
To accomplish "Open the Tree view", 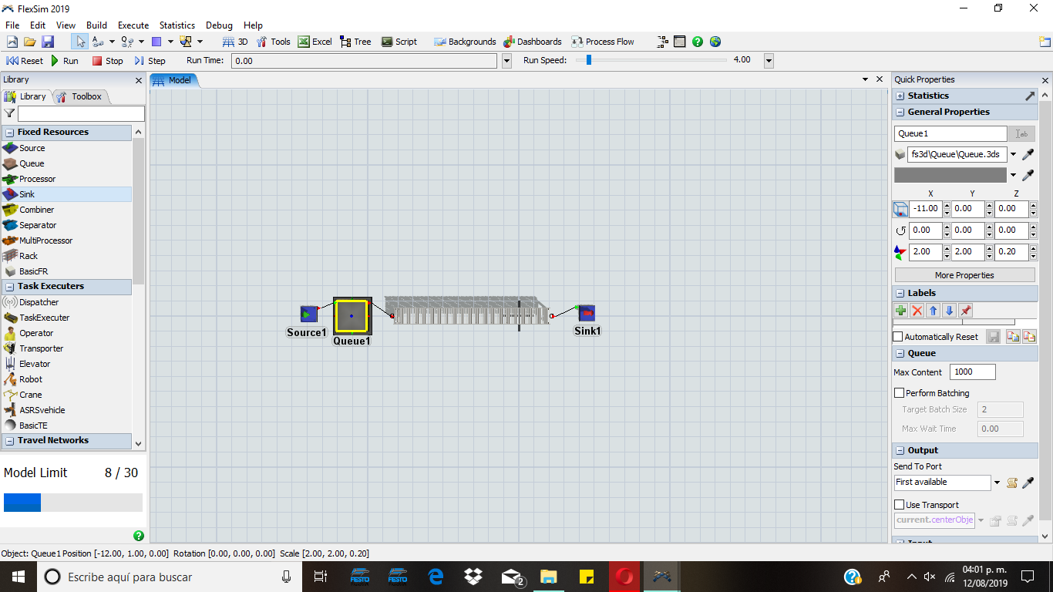I will 355,42.
